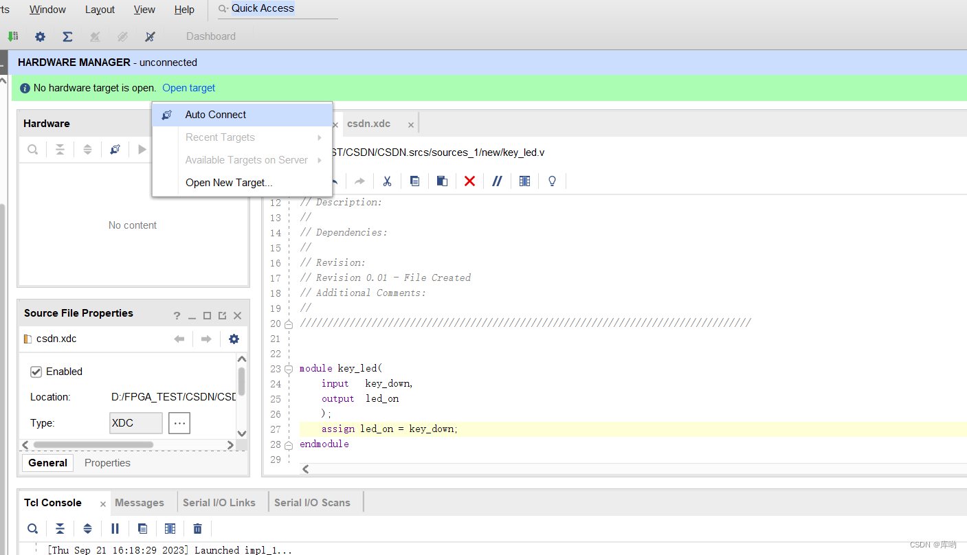Click the scroll left arrow in Source File Properties

[x=25, y=445]
